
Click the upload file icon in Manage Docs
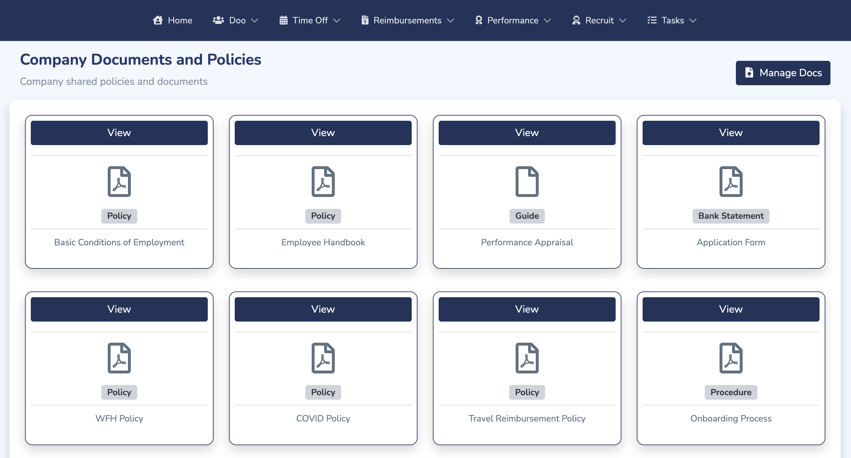(x=749, y=73)
